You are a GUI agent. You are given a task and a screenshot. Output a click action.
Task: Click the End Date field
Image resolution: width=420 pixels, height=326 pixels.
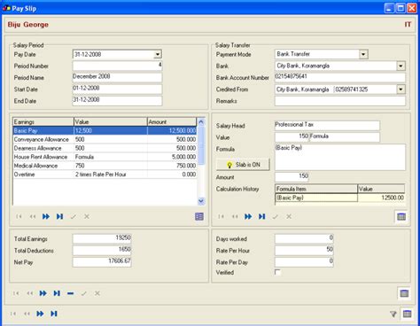pyautogui.click(x=117, y=100)
